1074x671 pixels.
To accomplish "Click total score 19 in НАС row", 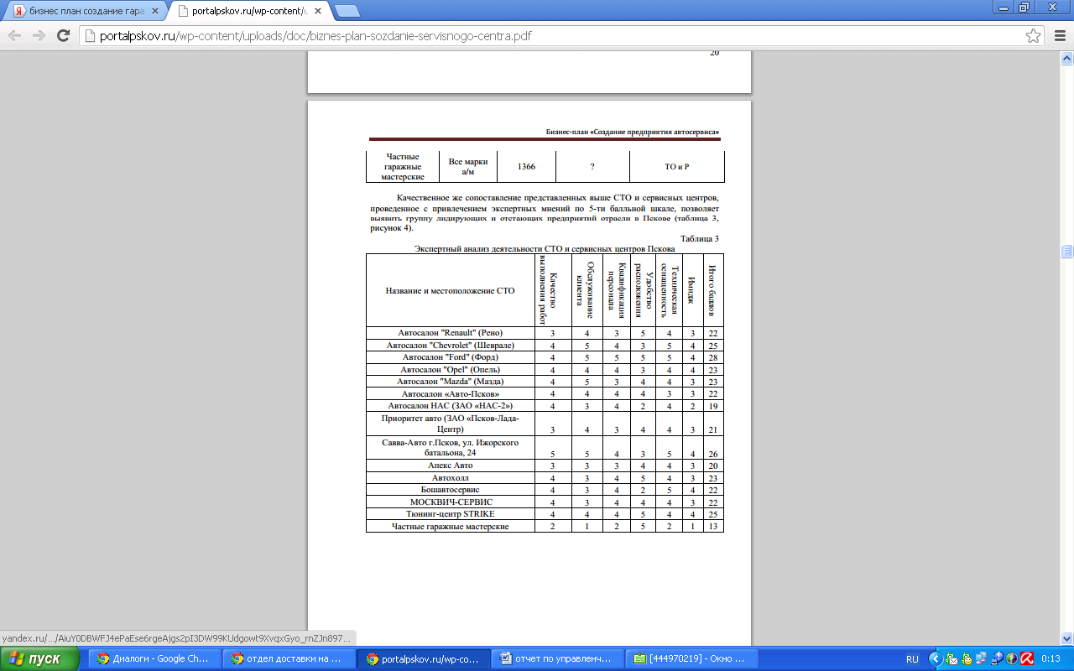I will [x=713, y=406].
